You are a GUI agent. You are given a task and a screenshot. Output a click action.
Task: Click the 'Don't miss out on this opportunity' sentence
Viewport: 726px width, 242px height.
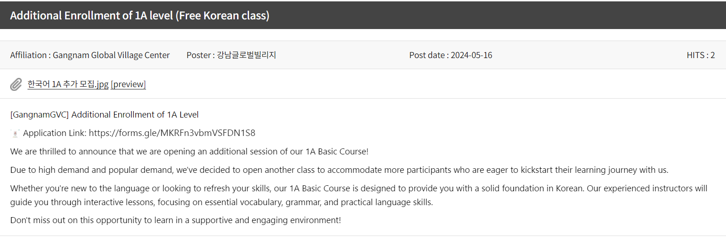[176, 220]
